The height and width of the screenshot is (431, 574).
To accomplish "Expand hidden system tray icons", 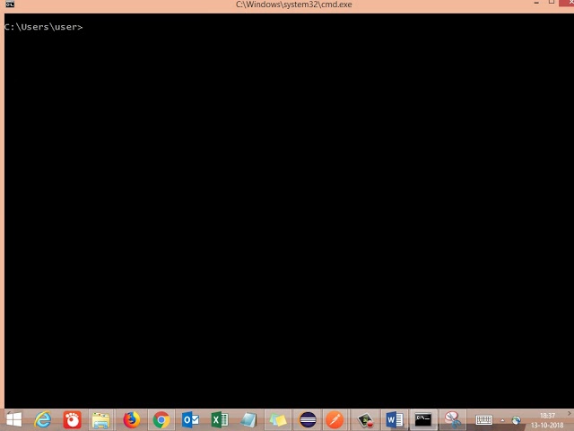I will 502,420.
